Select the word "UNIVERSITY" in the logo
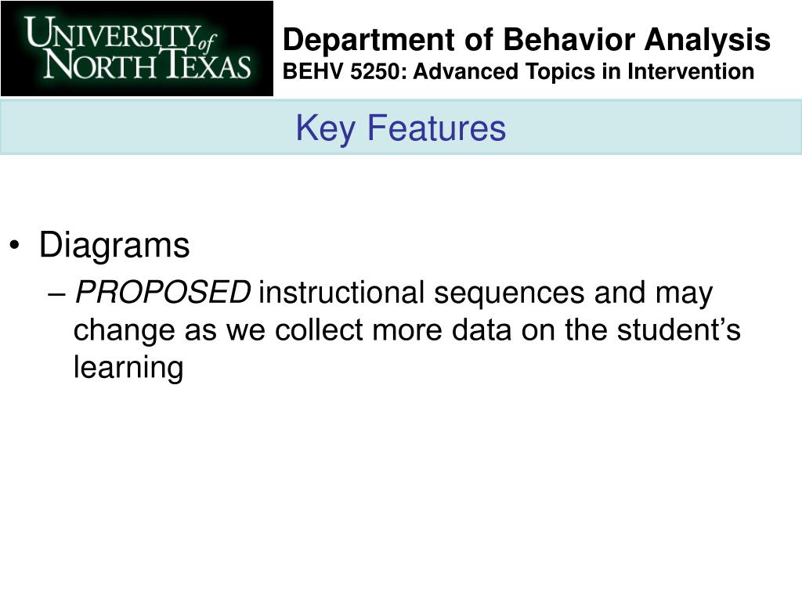Screen dimensions: 802x601 (112, 33)
